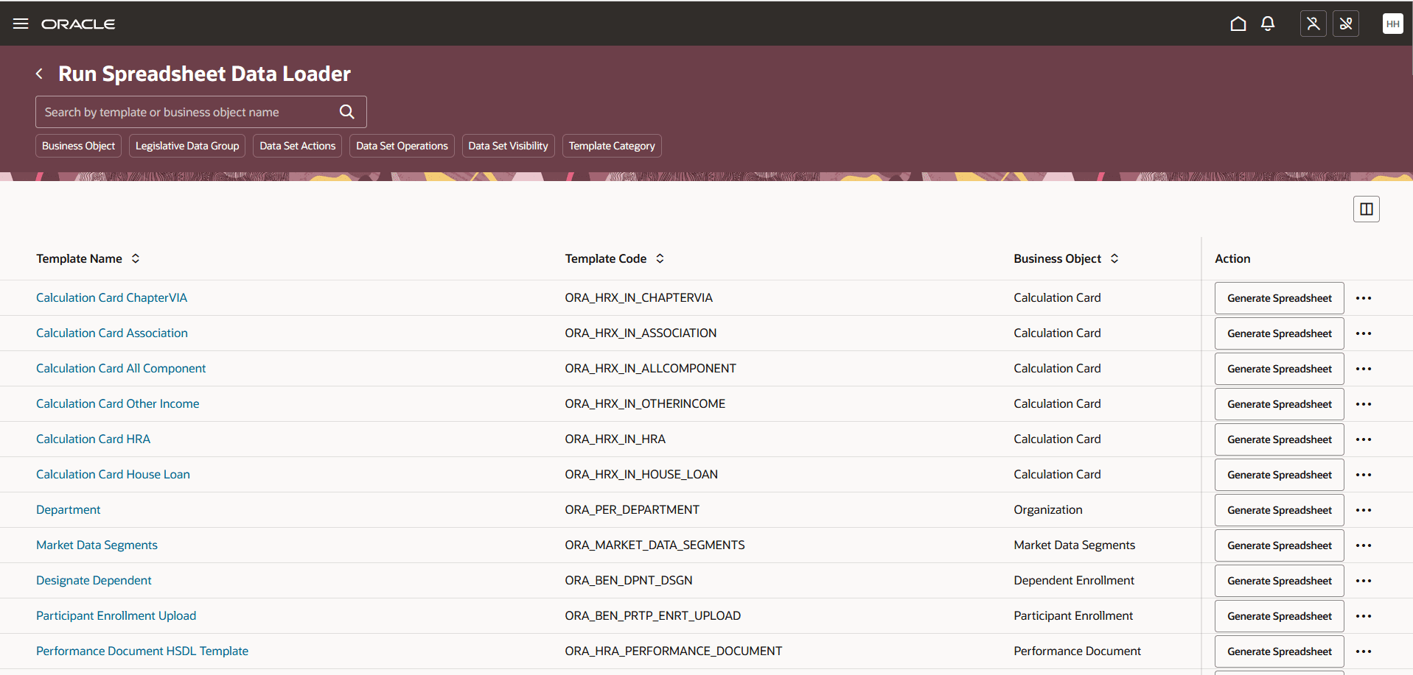
Task: Open the Legislative Data Group filter
Action: point(186,145)
